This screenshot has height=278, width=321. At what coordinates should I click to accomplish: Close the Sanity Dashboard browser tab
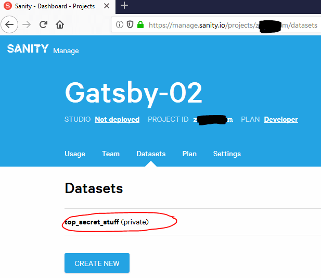(107, 6)
